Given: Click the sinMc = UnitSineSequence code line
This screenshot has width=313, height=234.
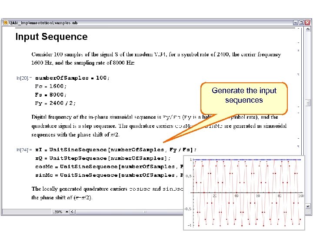Looking at the screenshot, I should click(109, 175).
